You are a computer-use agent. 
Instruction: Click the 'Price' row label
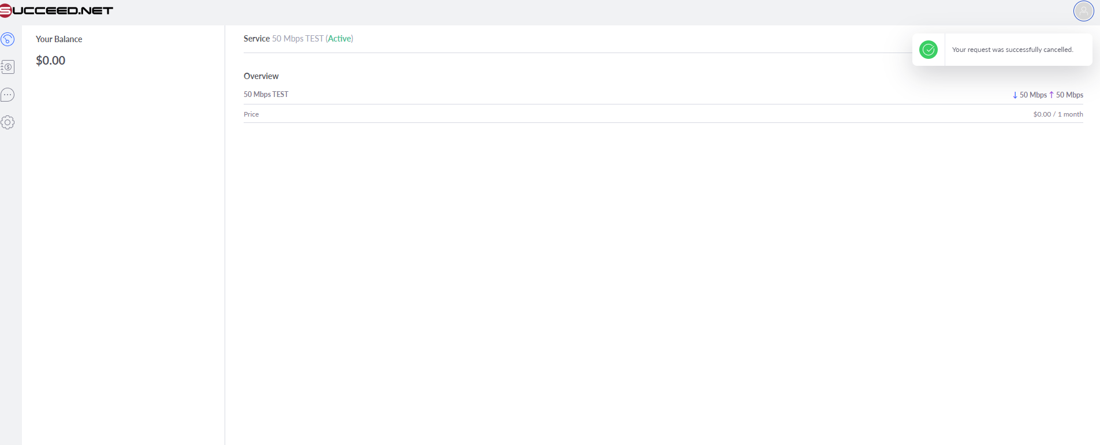(251, 114)
